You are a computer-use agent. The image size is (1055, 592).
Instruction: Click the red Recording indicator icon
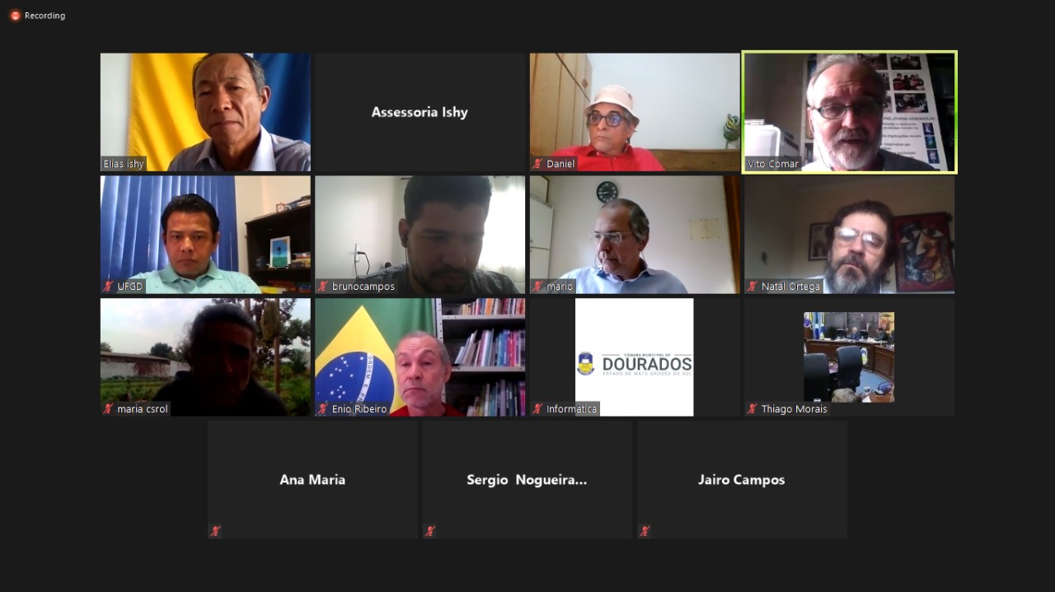(15, 16)
